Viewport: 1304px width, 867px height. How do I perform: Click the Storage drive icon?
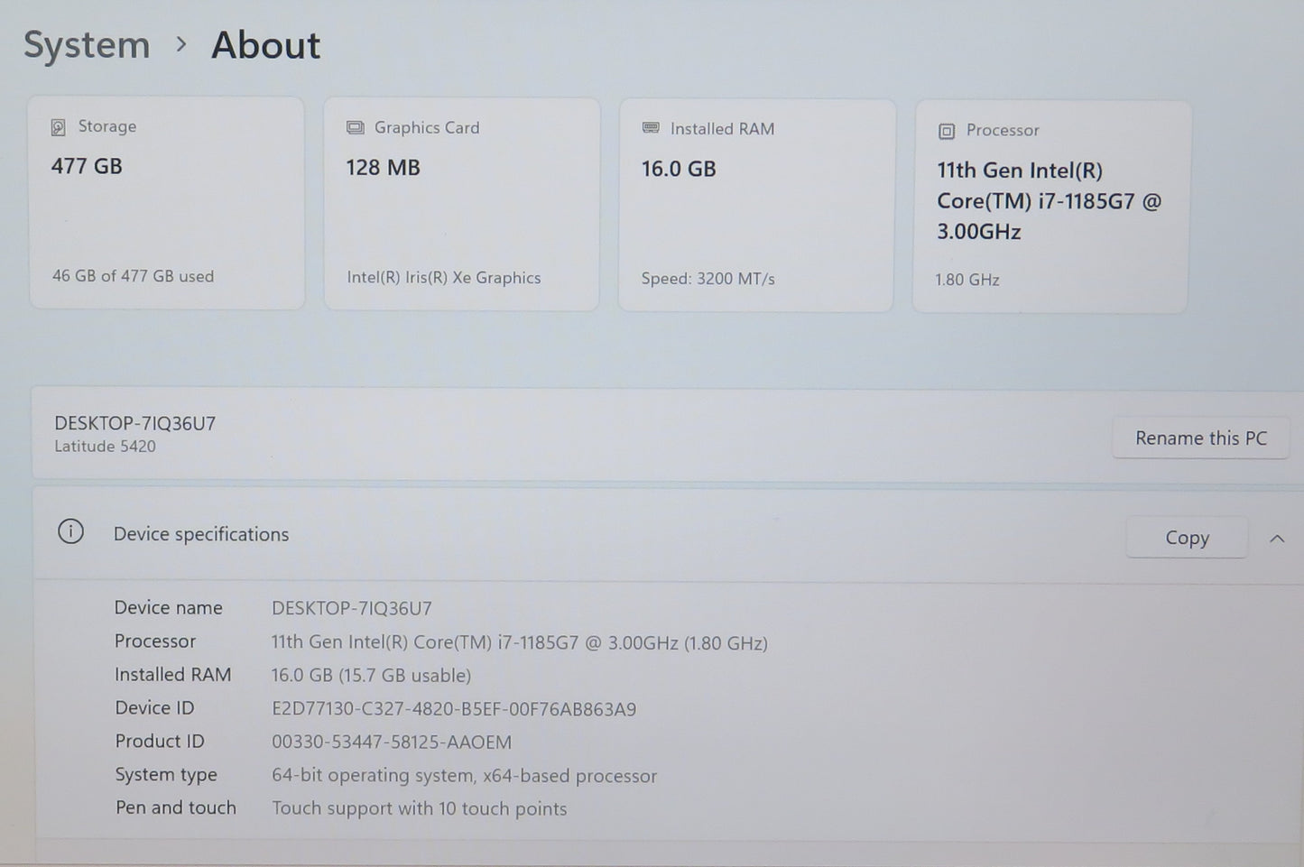tap(59, 127)
